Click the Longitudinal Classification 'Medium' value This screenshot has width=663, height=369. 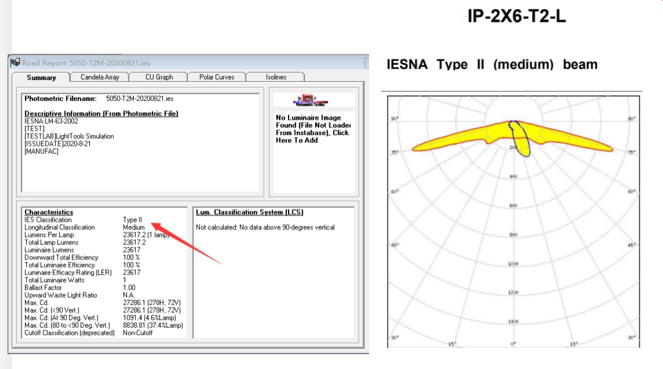click(x=134, y=227)
